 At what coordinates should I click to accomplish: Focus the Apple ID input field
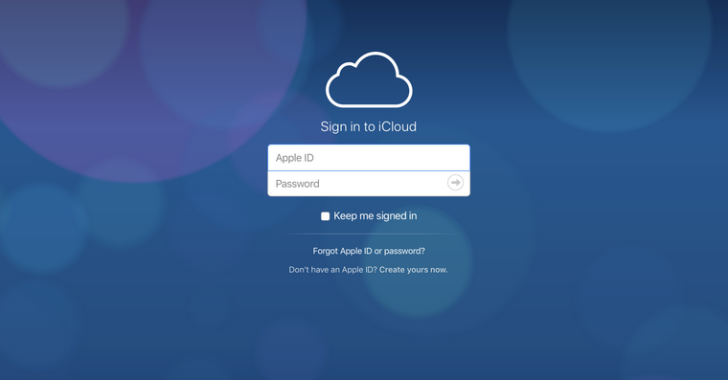pos(369,158)
